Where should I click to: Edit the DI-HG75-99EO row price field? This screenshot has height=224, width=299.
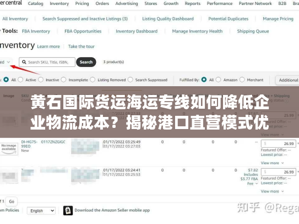pyautogui.click(x=278, y=143)
